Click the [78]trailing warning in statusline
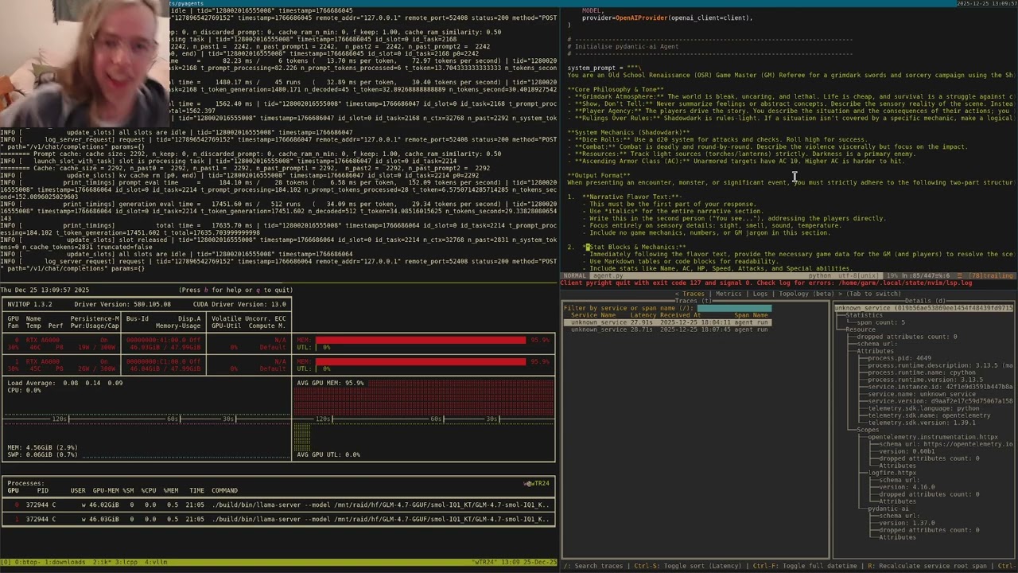The width and height of the screenshot is (1018, 573). click(991, 276)
